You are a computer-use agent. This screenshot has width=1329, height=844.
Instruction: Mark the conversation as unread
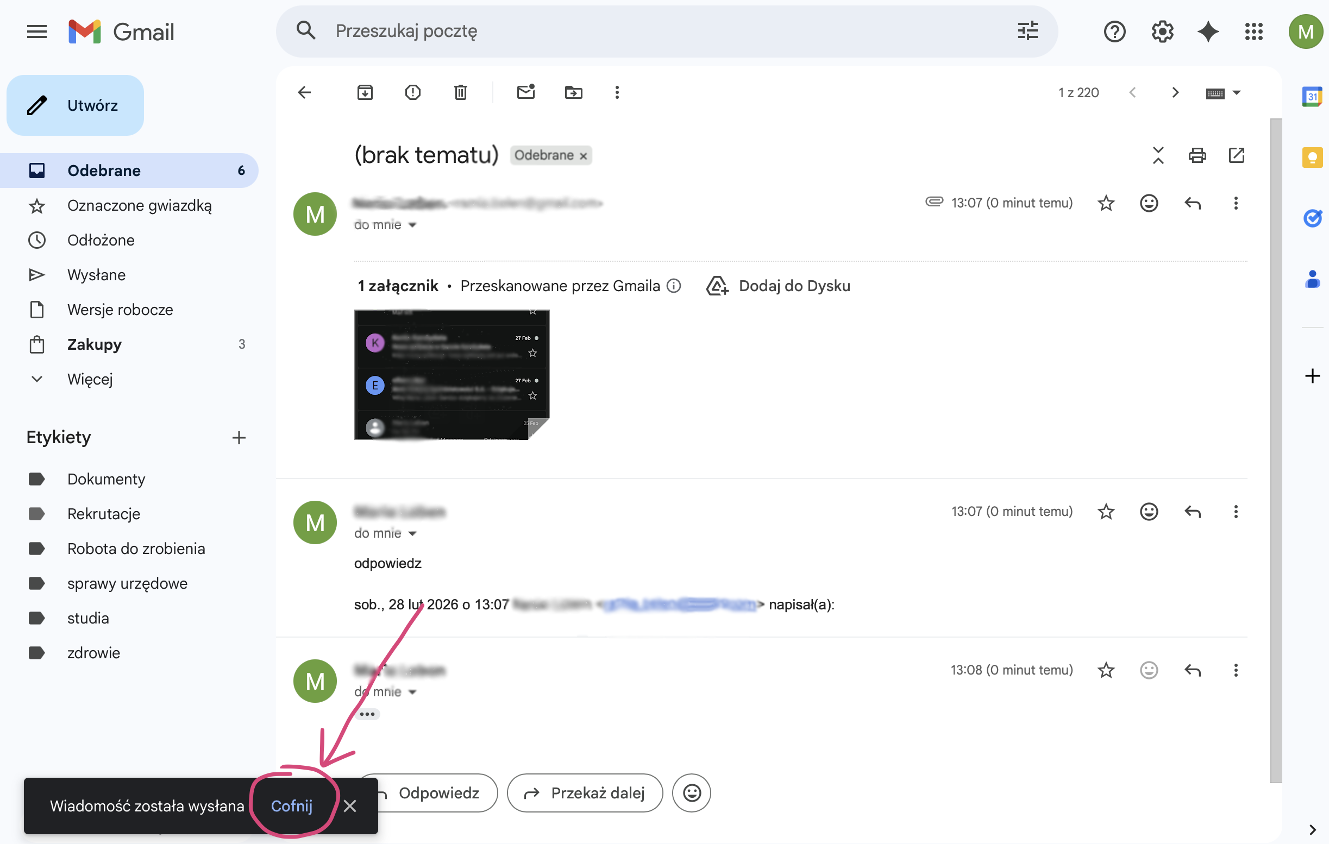point(525,92)
